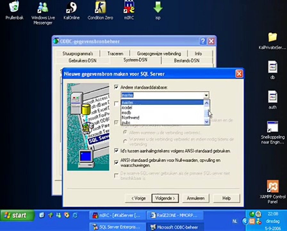Click database list scroll up arrow
Image resolution: width=287 pixels, height=231 pixels.
(x=207, y=103)
